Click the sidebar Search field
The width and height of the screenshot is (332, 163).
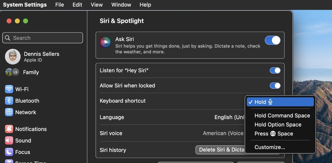point(43,38)
